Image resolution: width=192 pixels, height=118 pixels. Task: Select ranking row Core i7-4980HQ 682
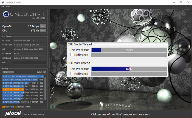pos(23,86)
